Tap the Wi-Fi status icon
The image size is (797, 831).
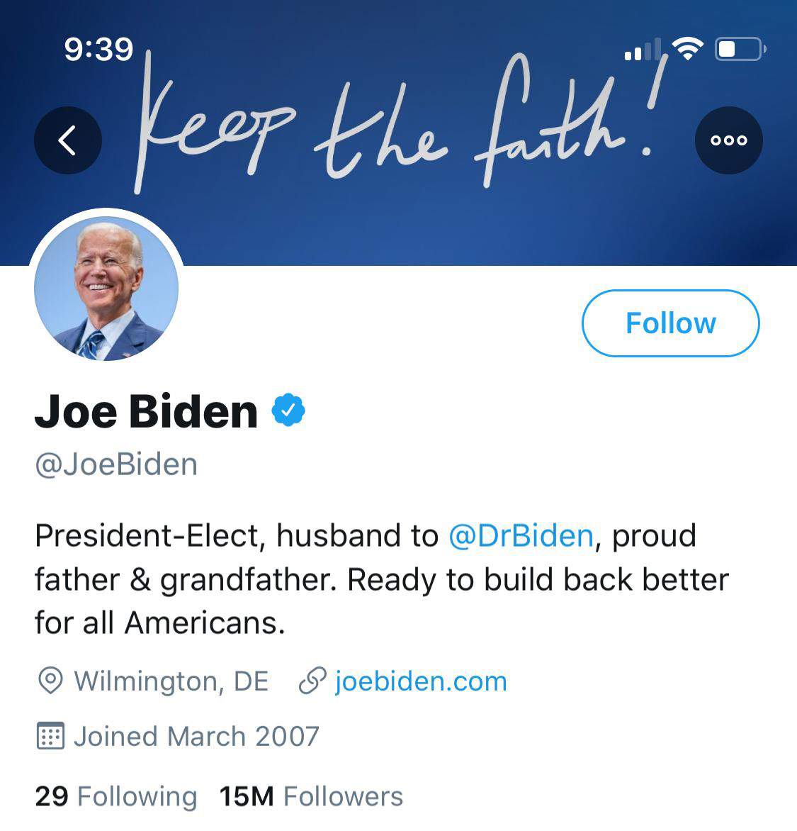(687, 49)
